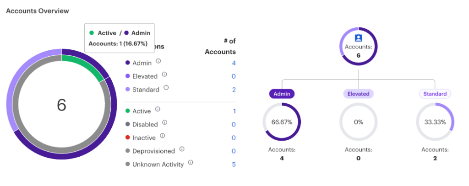Image resolution: width=469 pixels, height=186 pixels.
Task: Select the outlined Standard pill label
Action: tap(435, 94)
